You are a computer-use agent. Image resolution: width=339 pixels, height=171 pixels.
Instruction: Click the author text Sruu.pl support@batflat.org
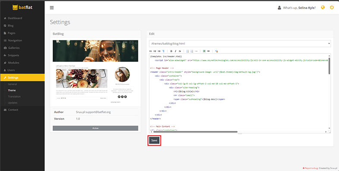click(x=93, y=112)
